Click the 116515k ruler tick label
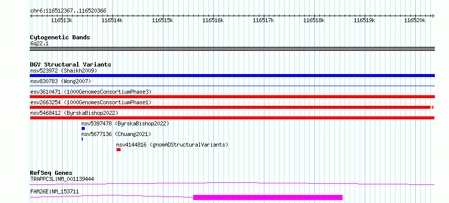The height and width of the screenshot is (203, 449). (162, 20)
